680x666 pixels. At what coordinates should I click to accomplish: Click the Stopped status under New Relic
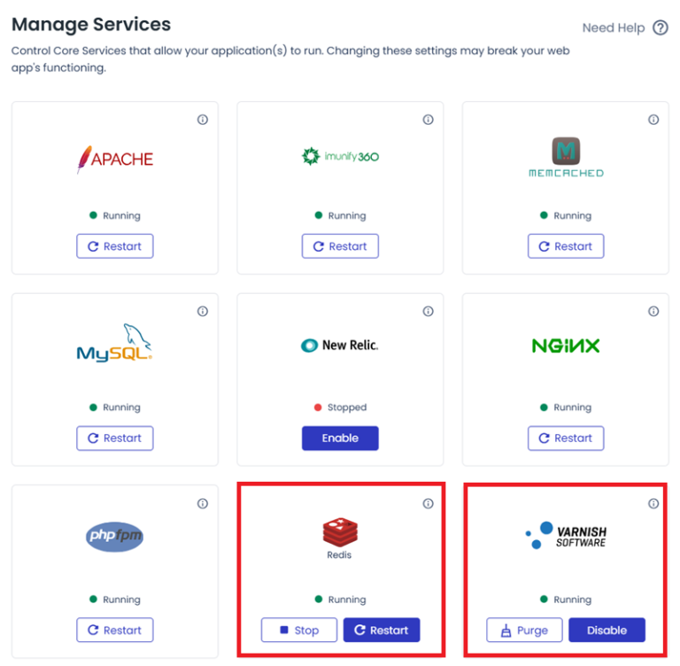tap(340, 407)
